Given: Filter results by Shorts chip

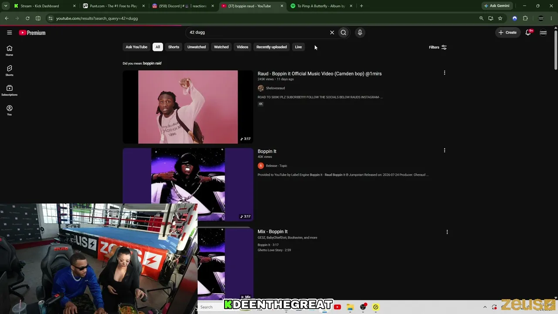Looking at the screenshot, I should (x=174, y=47).
